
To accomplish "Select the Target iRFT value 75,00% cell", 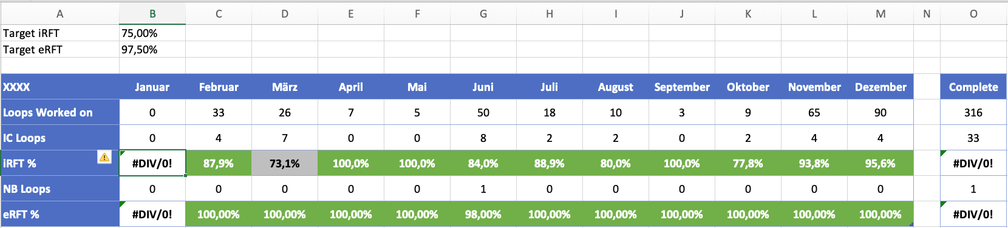I will [x=152, y=33].
